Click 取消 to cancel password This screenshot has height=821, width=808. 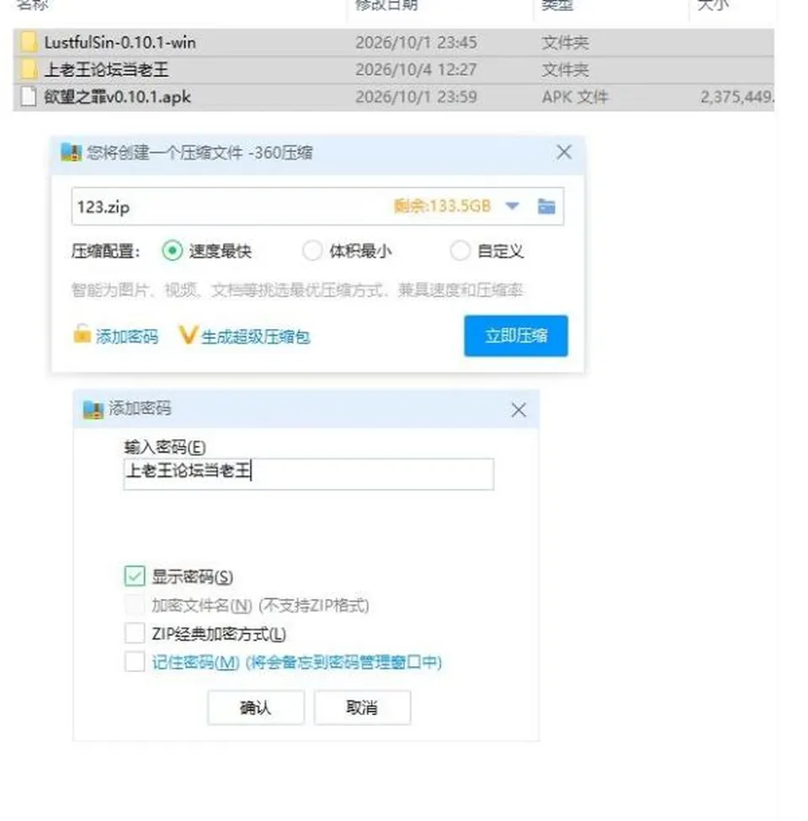pyautogui.click(x=362, y=708)
